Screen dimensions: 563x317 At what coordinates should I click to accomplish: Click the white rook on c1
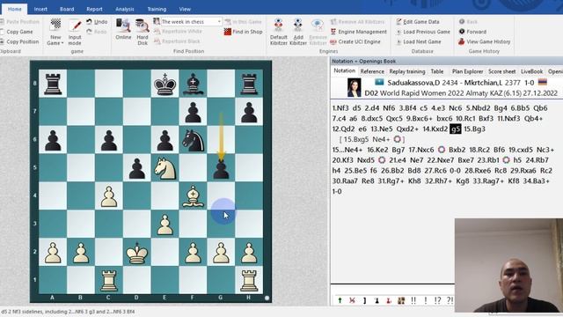pos(109,280)
